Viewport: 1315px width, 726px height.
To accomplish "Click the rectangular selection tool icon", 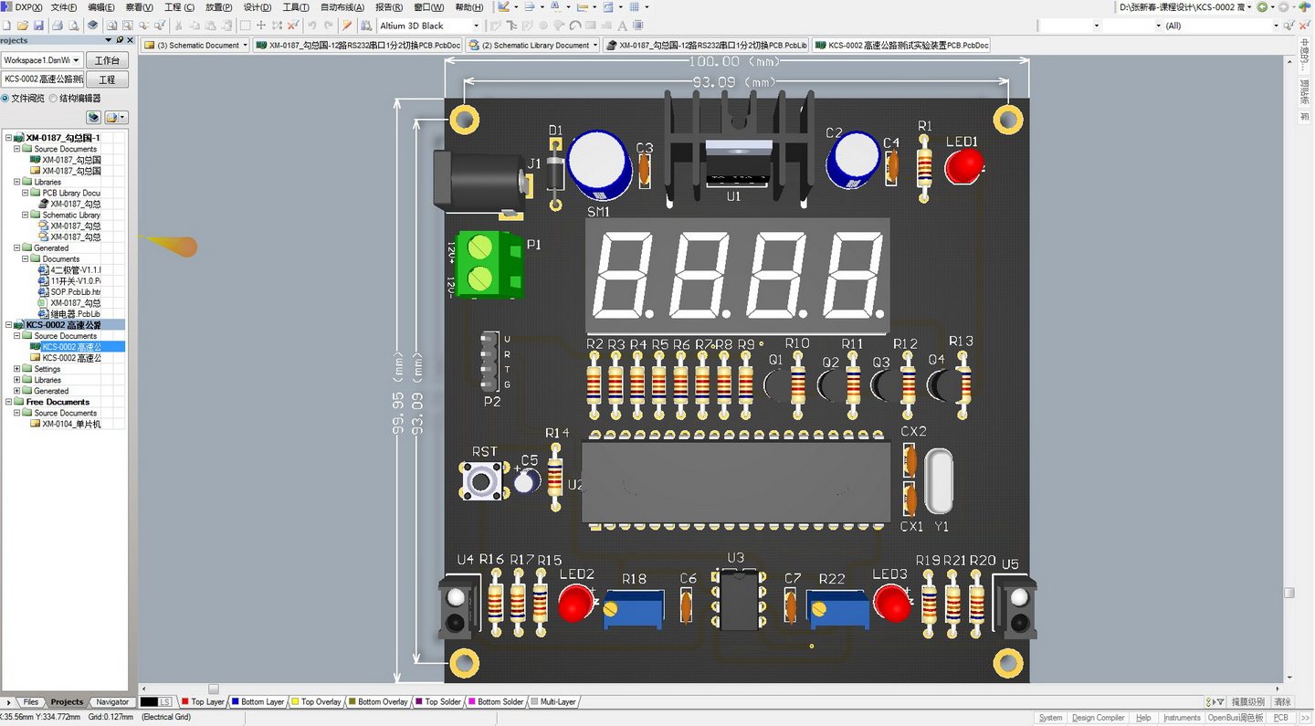I will pyautogui.click(x=246, y=26).
